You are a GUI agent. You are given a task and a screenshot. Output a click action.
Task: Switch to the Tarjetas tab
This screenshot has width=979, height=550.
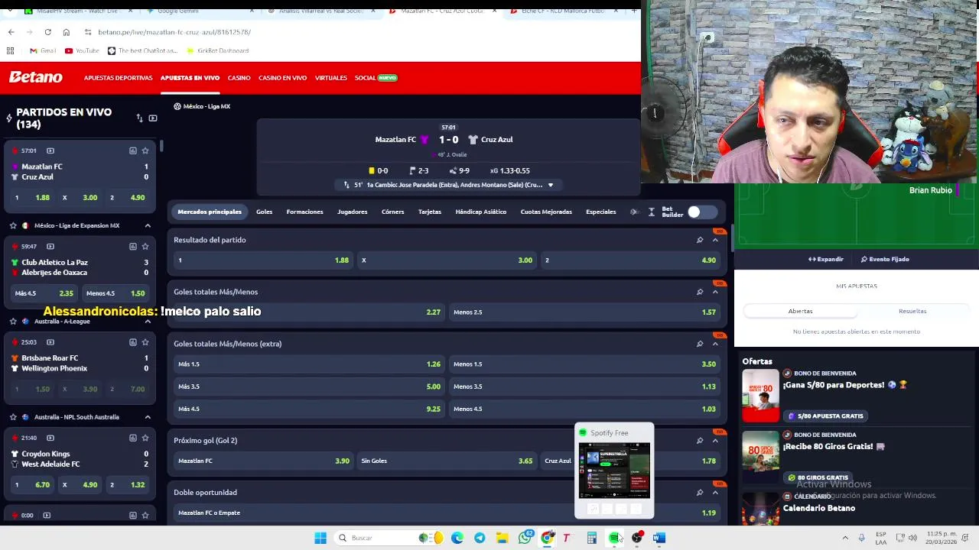(x=429, y=212)
